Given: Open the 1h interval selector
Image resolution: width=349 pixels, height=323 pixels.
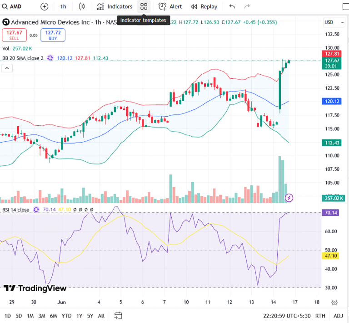Looking at the screenshot, I should (63, 7).
